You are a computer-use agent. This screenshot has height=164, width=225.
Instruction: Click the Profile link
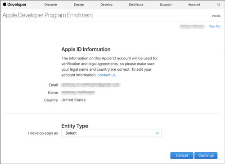[216, 16]
